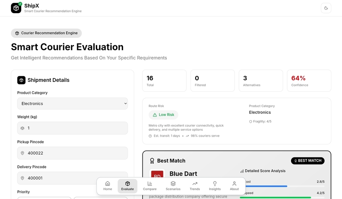Click the Pickup Pincode location pin icon
The height and width of the screenshot is (199, 342).
point(22,153)
